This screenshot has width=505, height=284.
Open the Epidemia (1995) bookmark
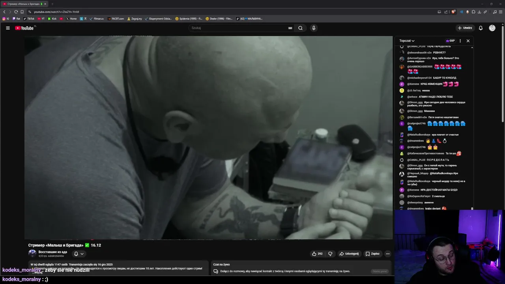[189, 19]
